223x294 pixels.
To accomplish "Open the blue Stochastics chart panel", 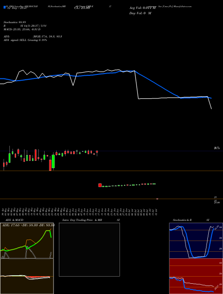I will click(x=196, y=241).
